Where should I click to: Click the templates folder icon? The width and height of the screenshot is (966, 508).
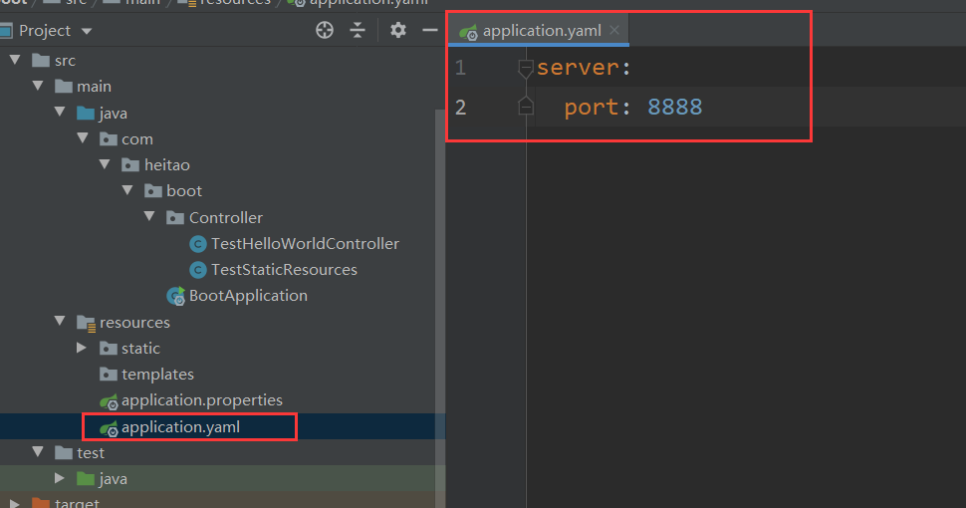[x=109, y=375]
